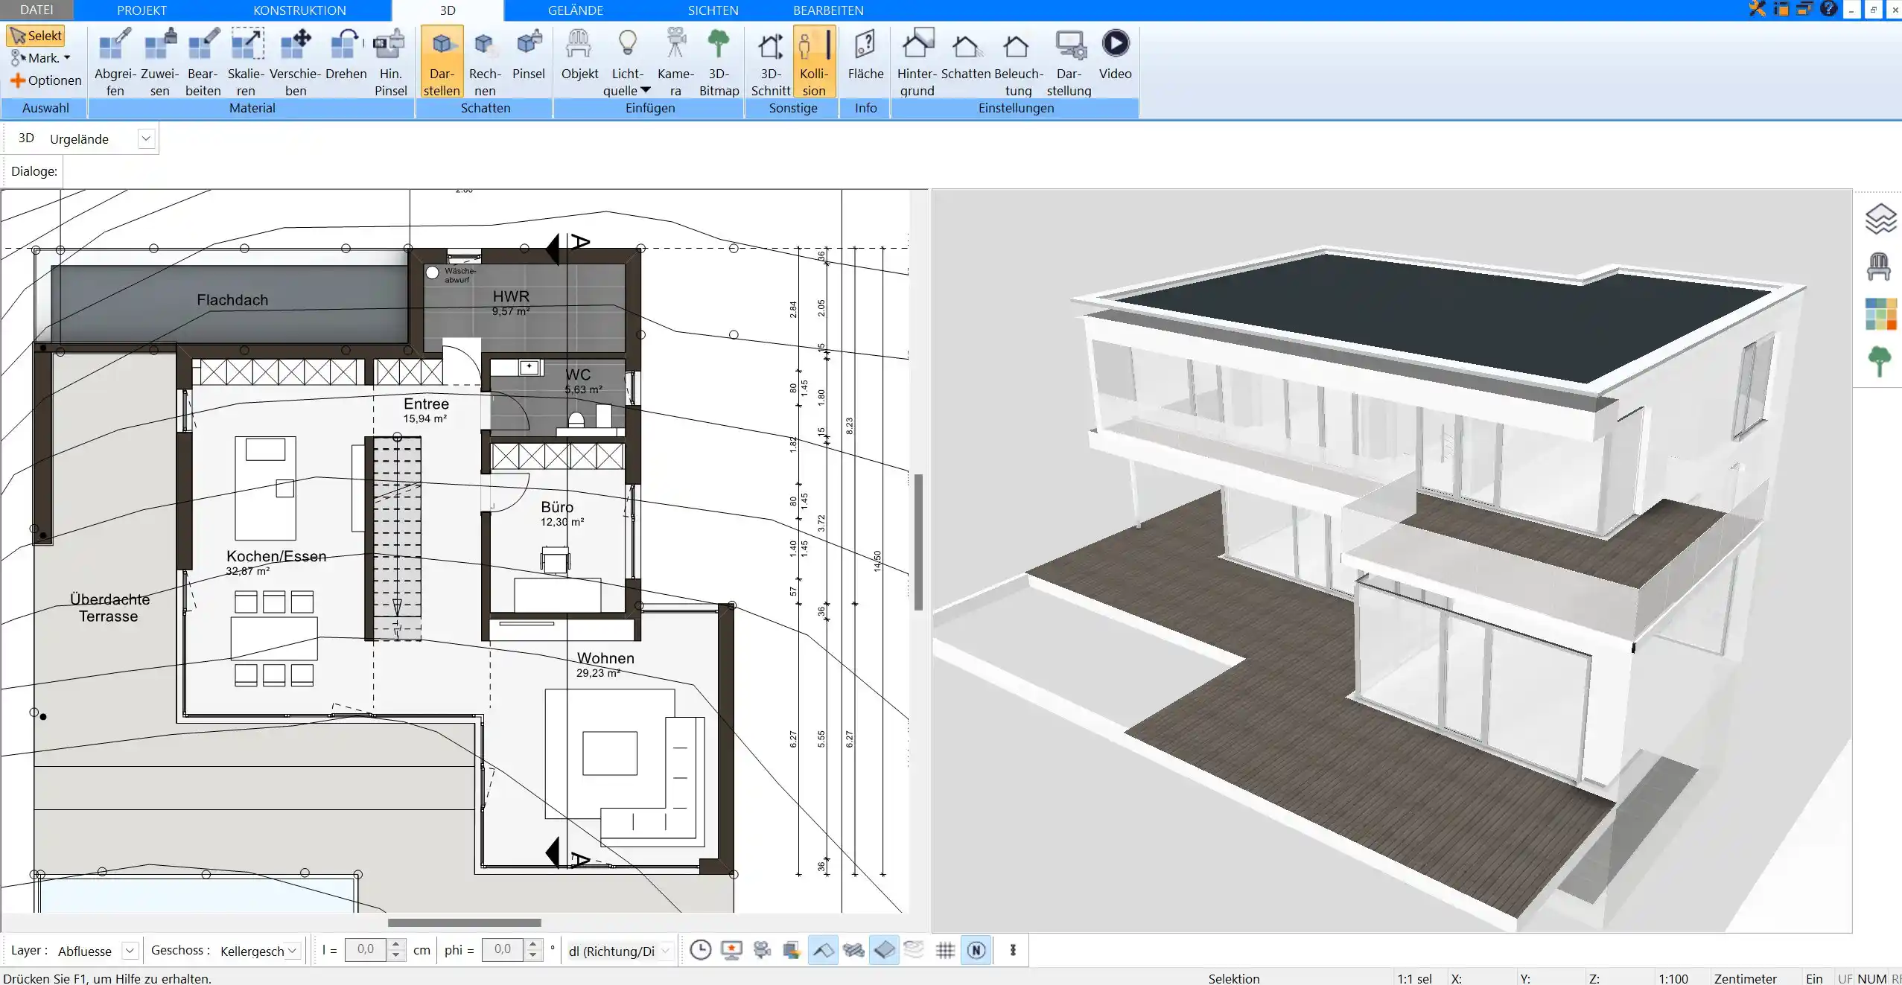
Task: Insert an Objekt via chair icon
Action: click(579, 54)
